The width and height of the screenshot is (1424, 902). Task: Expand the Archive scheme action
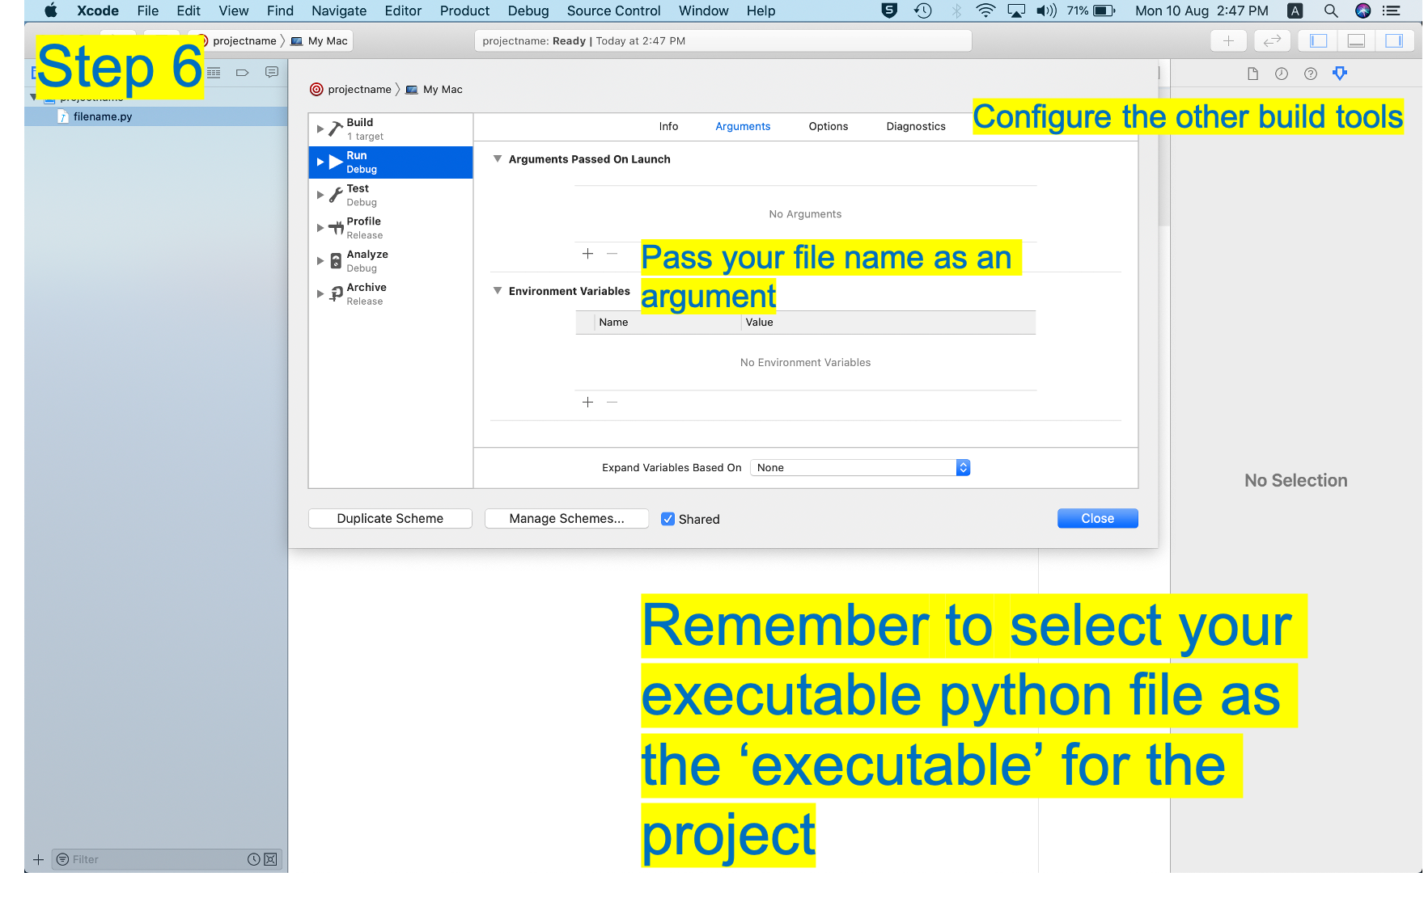point(320,294)
